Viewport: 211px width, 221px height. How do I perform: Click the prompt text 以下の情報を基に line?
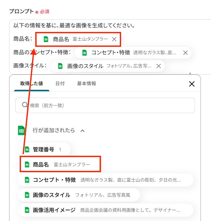[74, 26]
